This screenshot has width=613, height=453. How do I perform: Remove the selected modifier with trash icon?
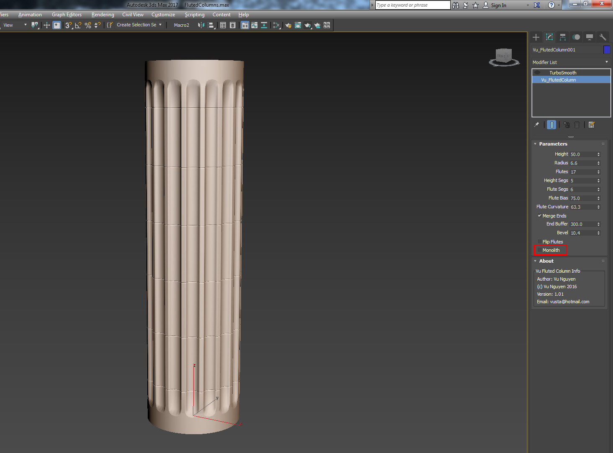(577, 124)
